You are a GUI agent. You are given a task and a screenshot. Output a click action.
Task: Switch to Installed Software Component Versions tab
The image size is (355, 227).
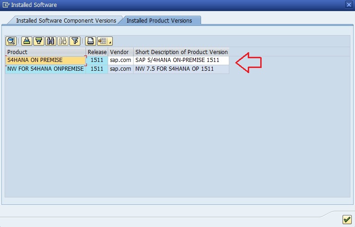[x=66, y=21]
